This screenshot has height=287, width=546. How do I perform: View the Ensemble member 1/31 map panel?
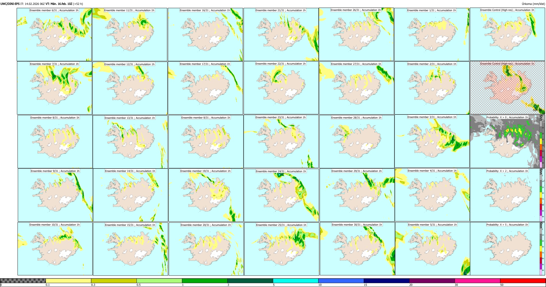point(432,34)
